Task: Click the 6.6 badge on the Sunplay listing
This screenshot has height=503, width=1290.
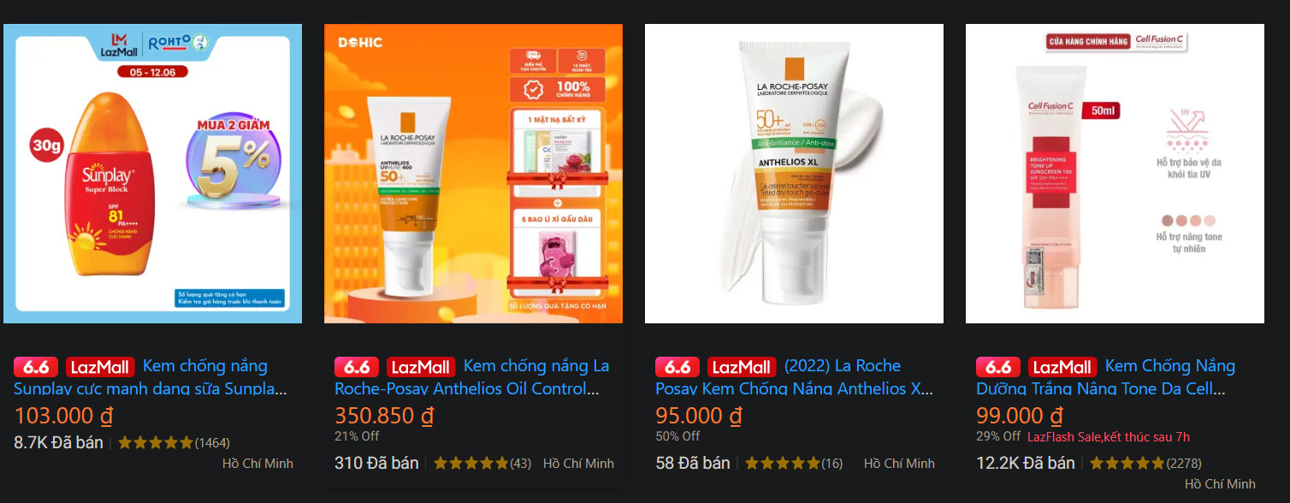Action: click(x=36, y=367)
